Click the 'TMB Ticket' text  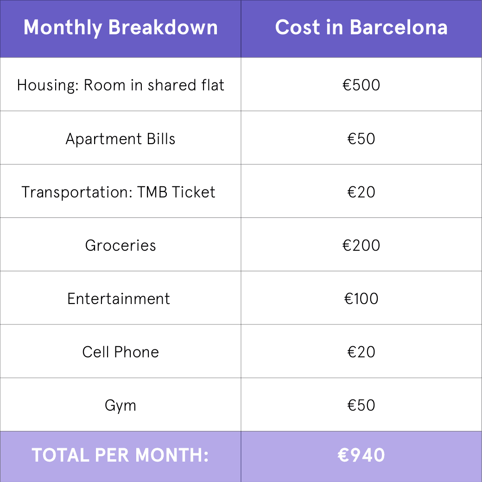pos(177,192)
